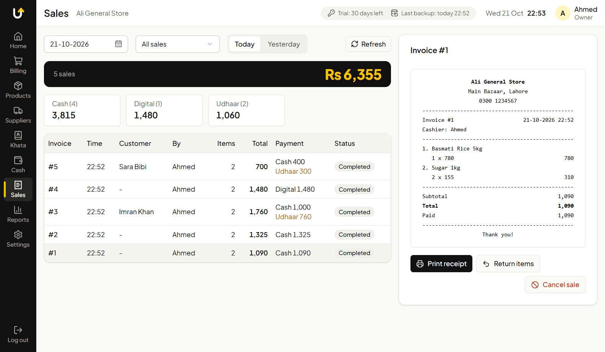The width and height of the screenshot is (605, 352).
Task: Select invoice #1 in the sales table
Action: (x=217, y=253)
